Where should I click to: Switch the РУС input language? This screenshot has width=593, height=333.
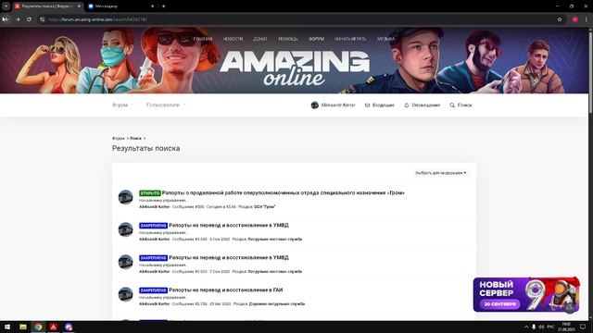pos(550,327)
